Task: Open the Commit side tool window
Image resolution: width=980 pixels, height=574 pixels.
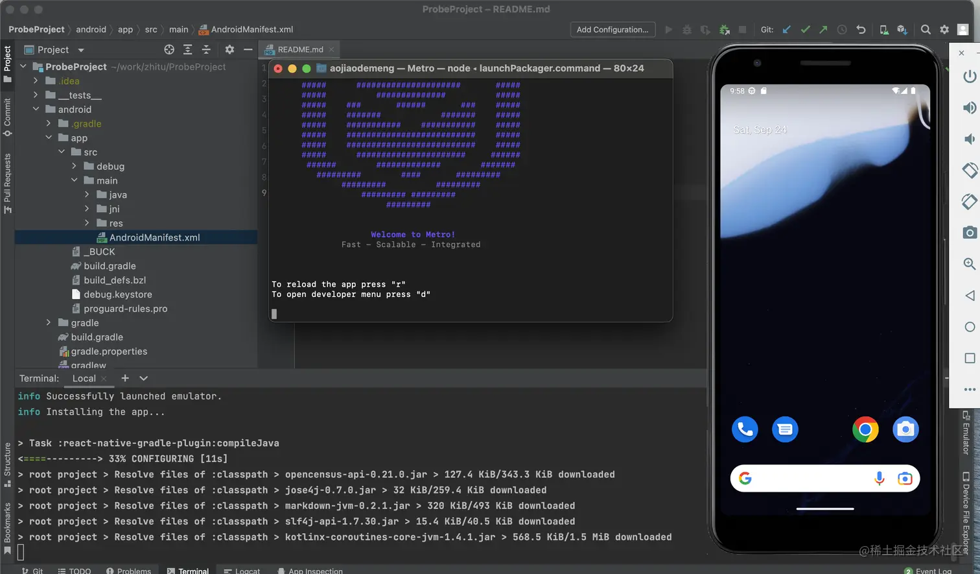Action: pyautogui.click(x=7, y=117)
